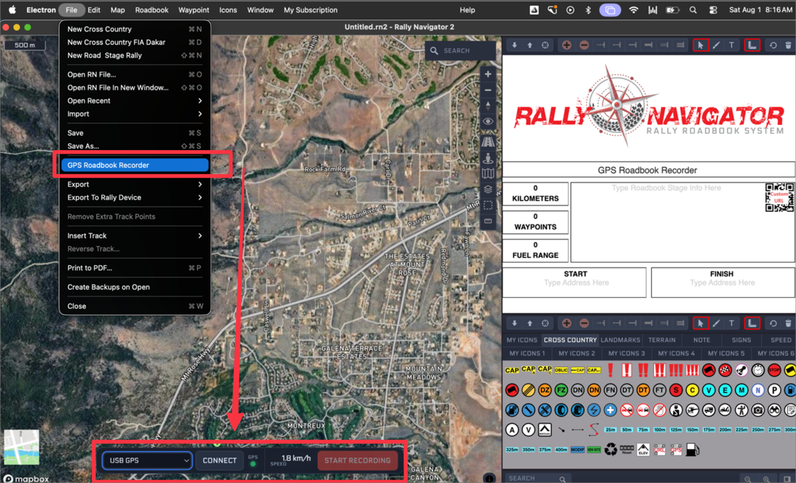Pick the helicopter icon
Image resolution: width=796 pixels, height=483 pixels.
[692, 410]
